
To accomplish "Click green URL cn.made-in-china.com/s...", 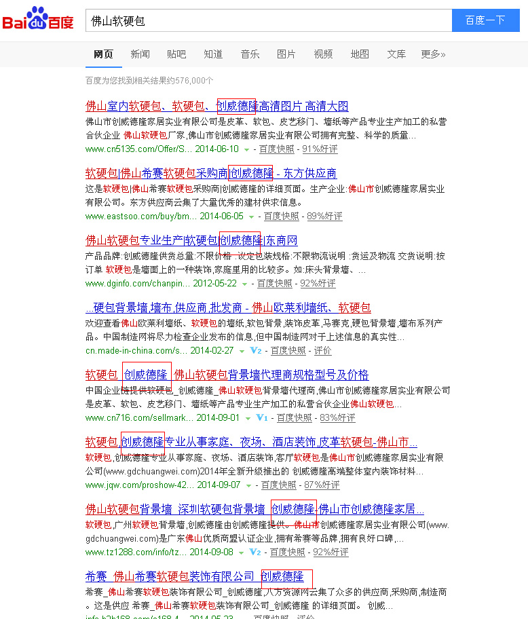I will coord(136,350).
